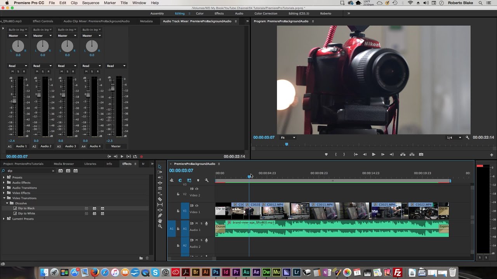Open the Button Editor plus icon
The width and height of the screenshot is (497, 279).
[492, 155]
